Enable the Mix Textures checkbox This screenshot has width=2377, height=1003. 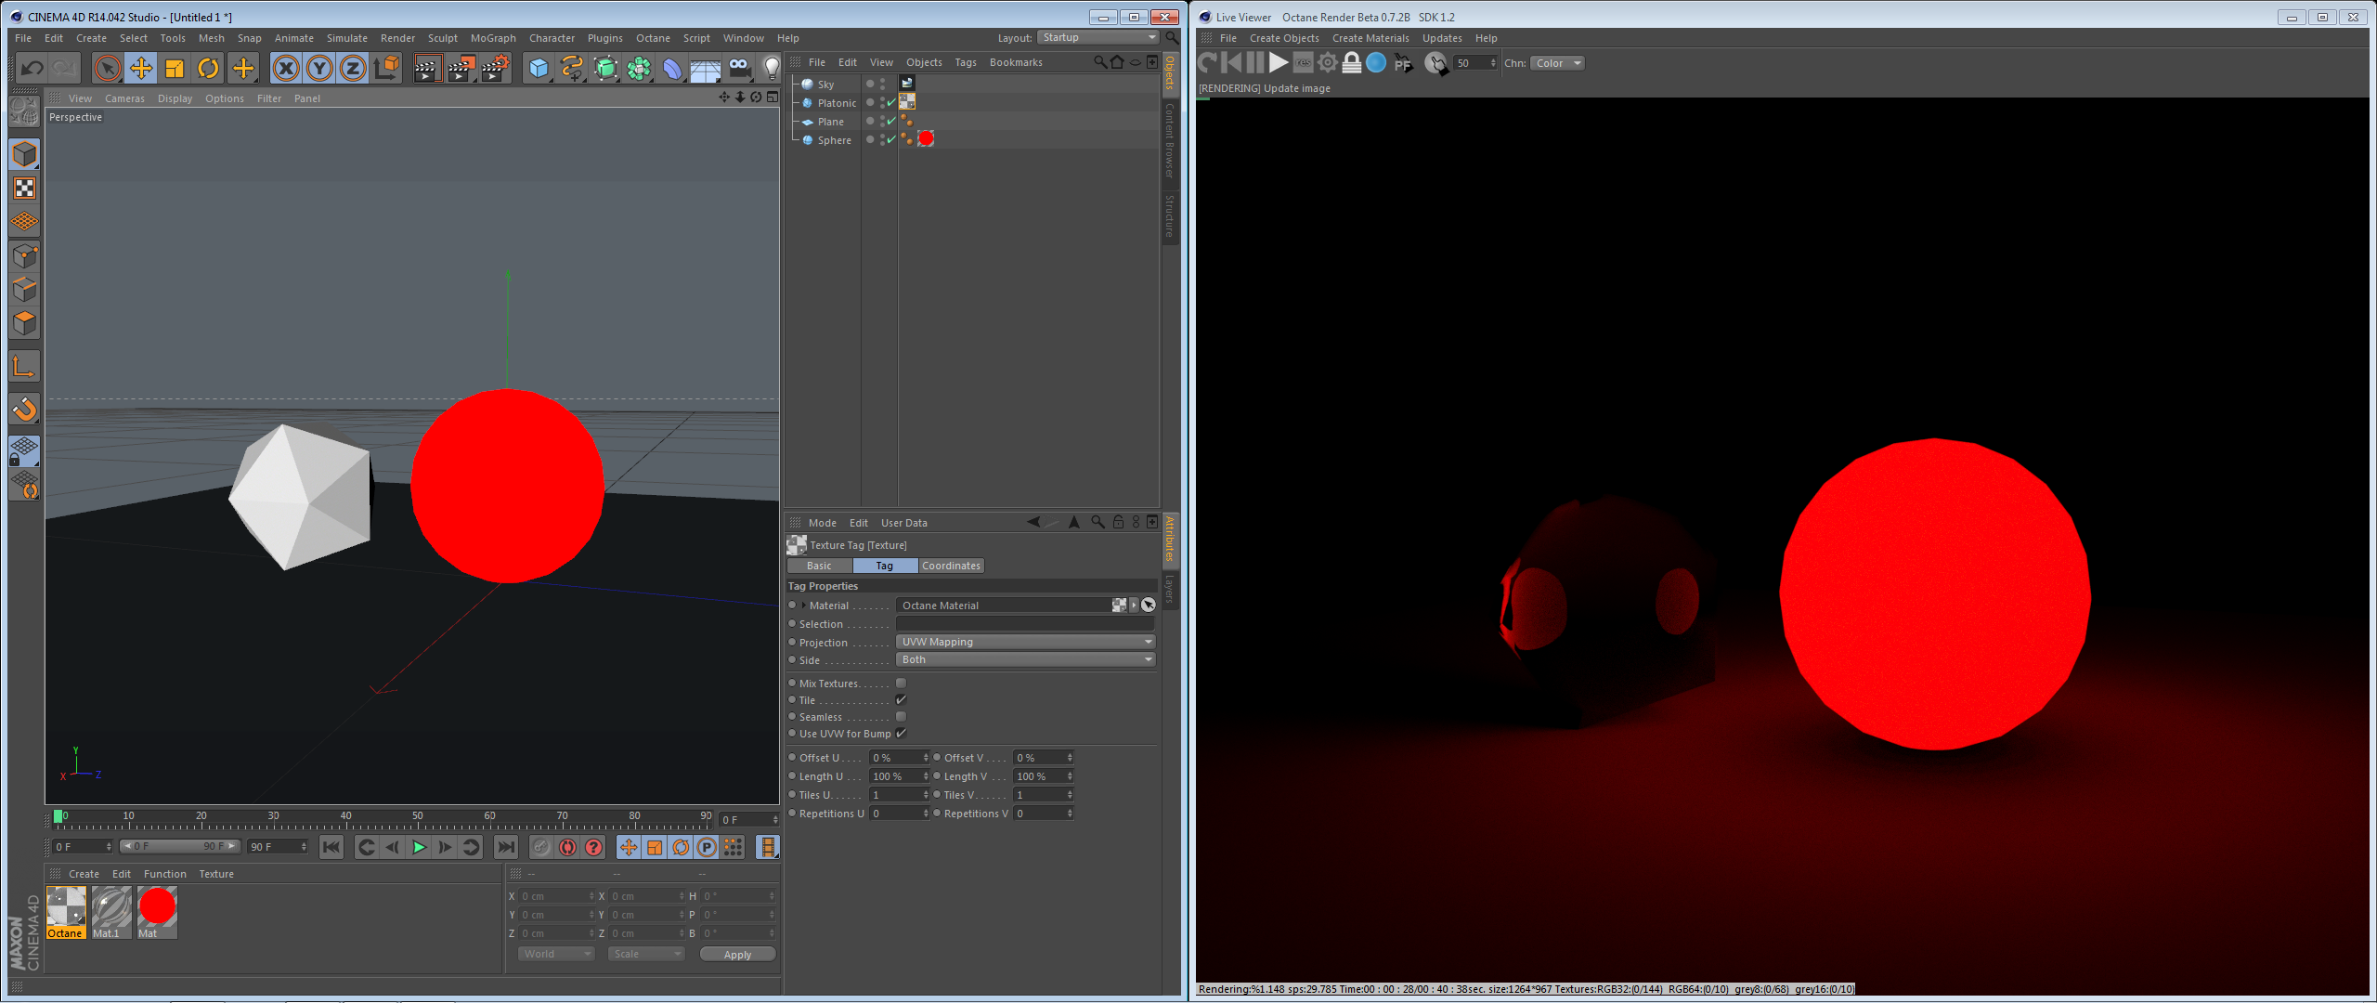(901, 684)
